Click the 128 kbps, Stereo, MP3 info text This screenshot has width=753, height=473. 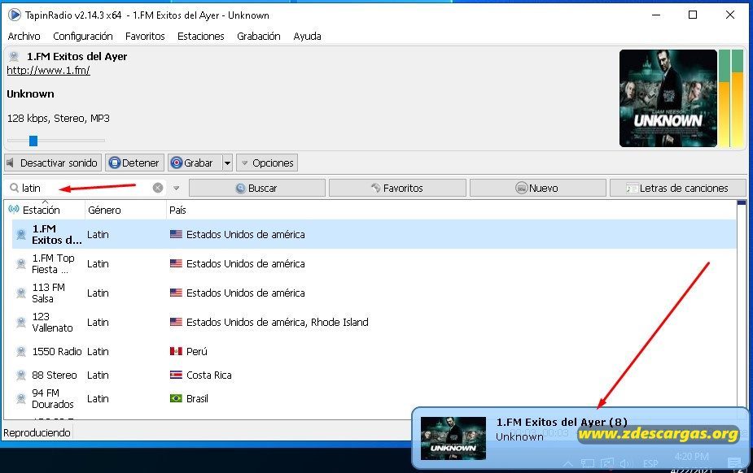[58, 119]
